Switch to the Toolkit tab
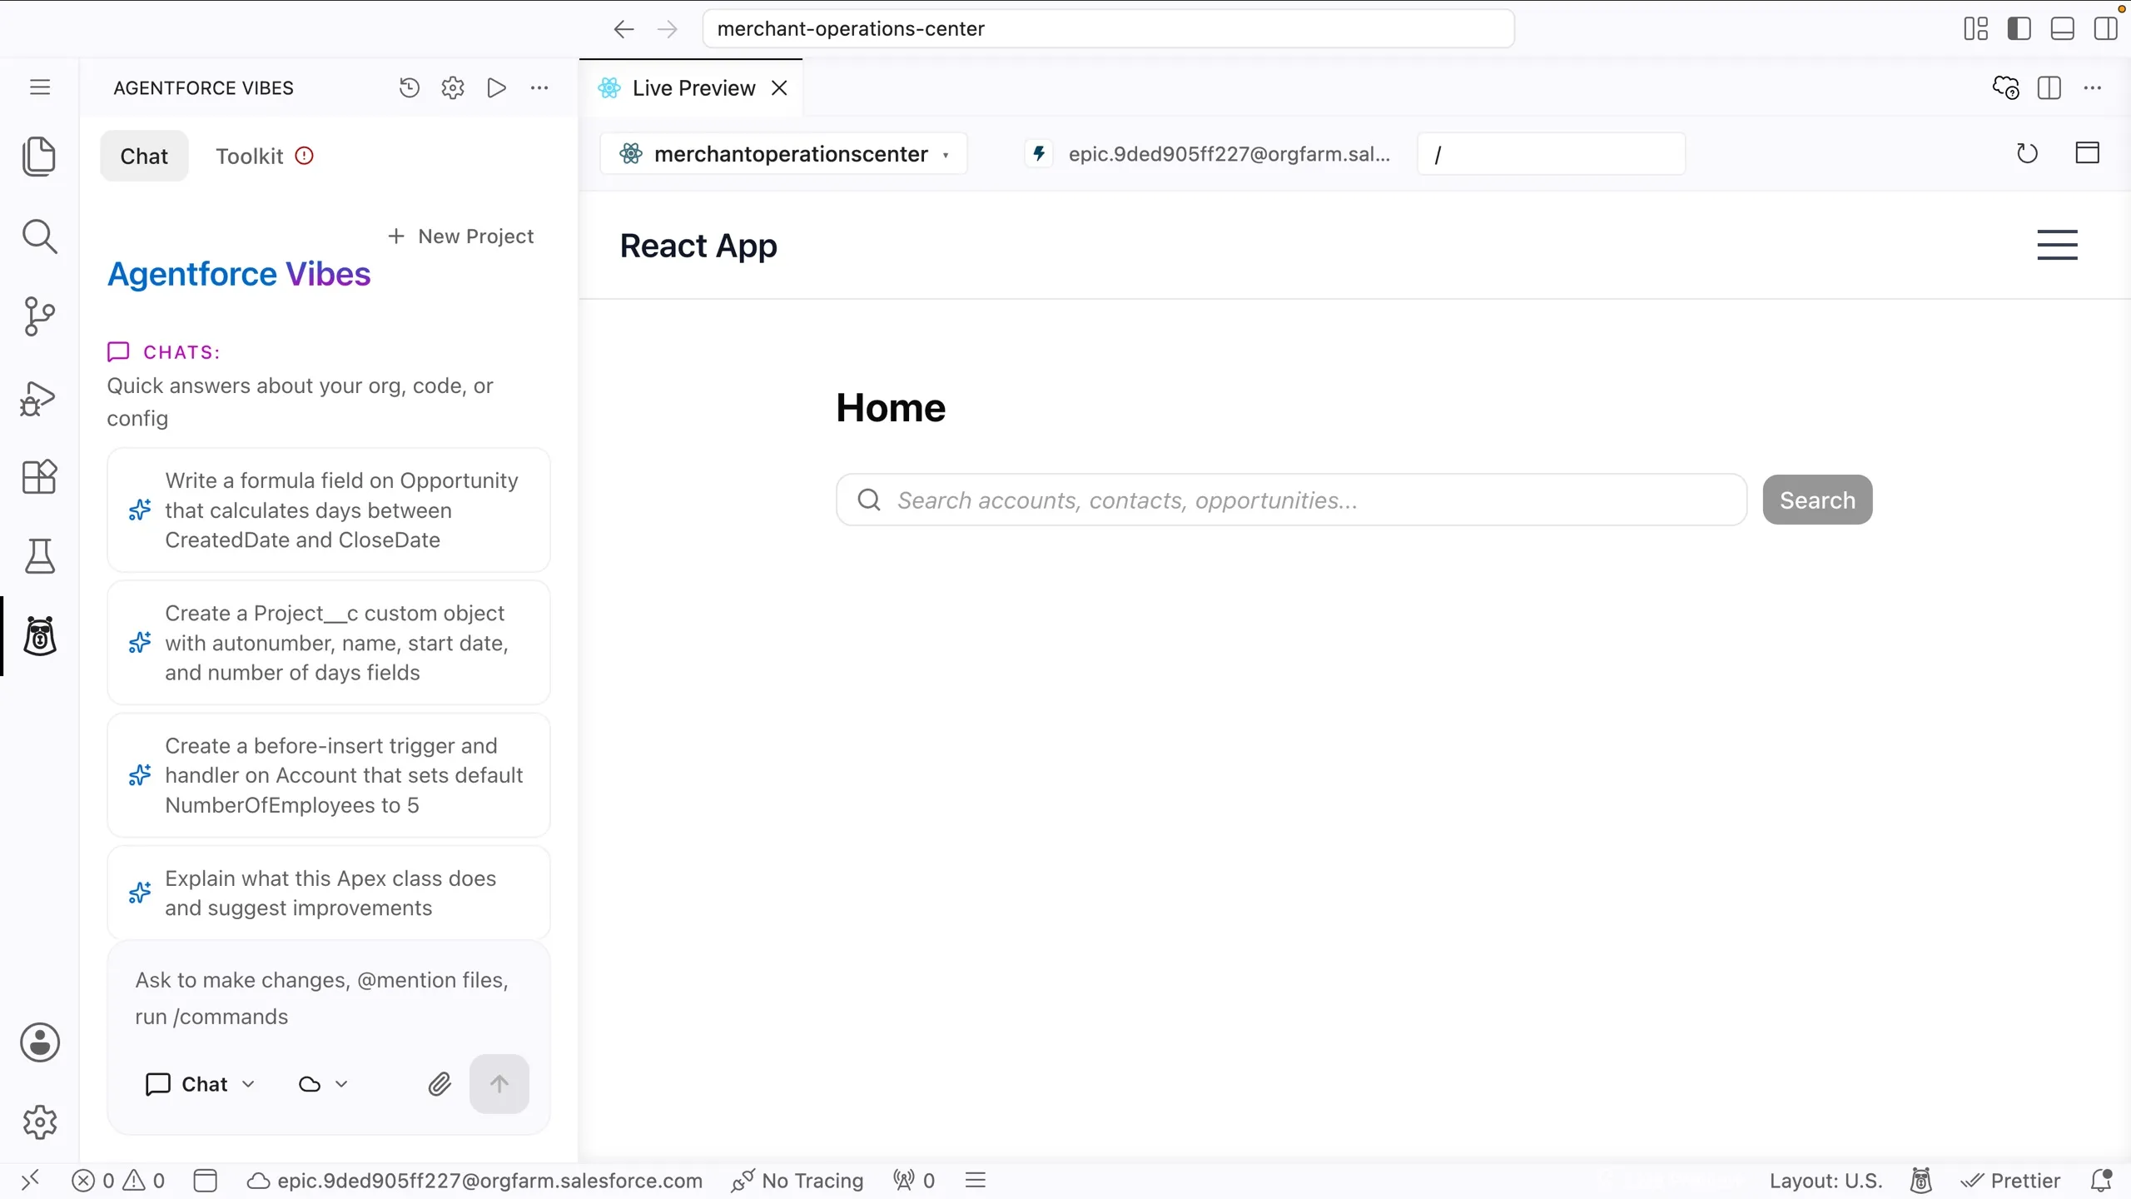This screenshot has width=2131, height=1199. pos(264,156)
